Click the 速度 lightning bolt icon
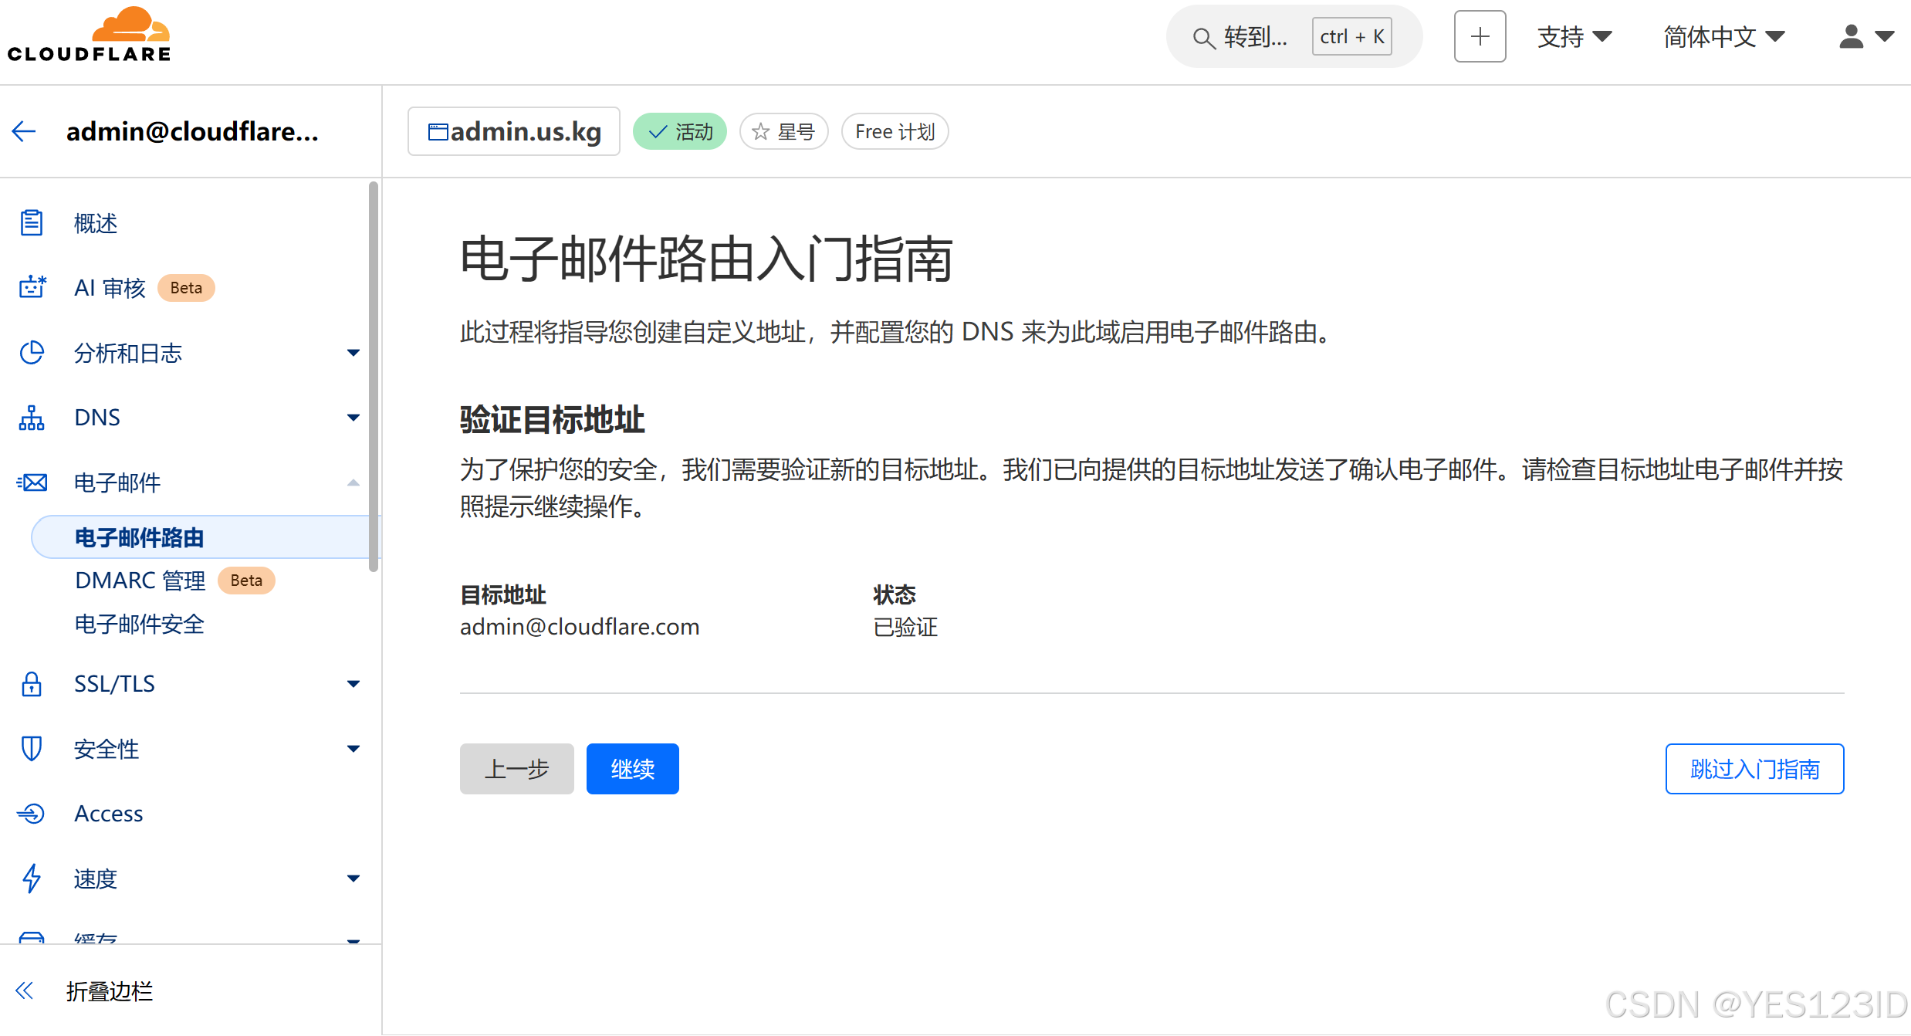The height and width of the screenshot is (1036, 1911). click(32, 879)
